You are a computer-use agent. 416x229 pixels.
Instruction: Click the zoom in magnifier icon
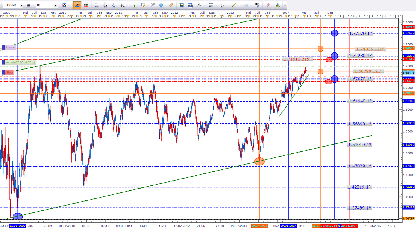[96, 5]
